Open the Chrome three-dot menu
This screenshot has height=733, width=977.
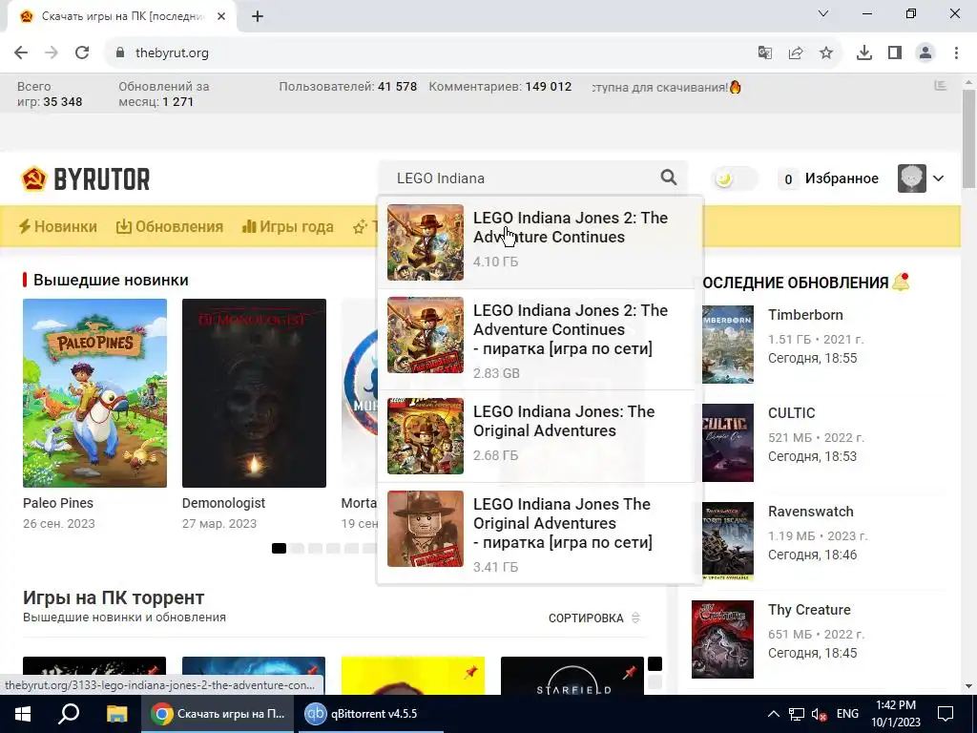tap(956, 53)
